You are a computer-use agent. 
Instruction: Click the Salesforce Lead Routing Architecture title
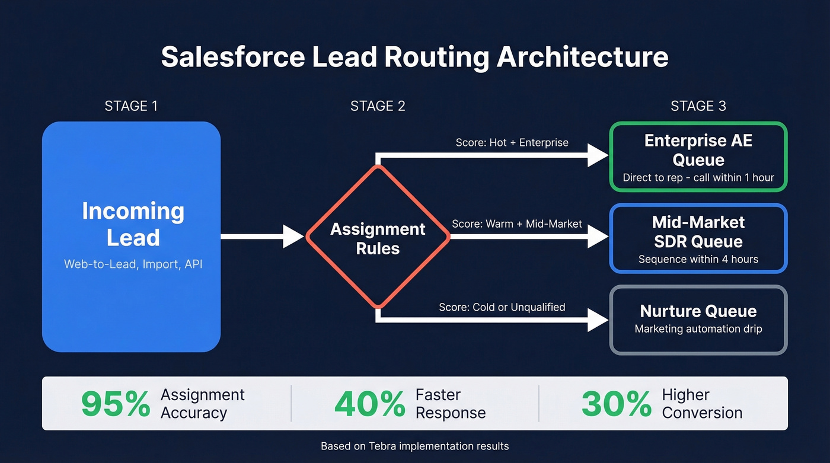414,56
